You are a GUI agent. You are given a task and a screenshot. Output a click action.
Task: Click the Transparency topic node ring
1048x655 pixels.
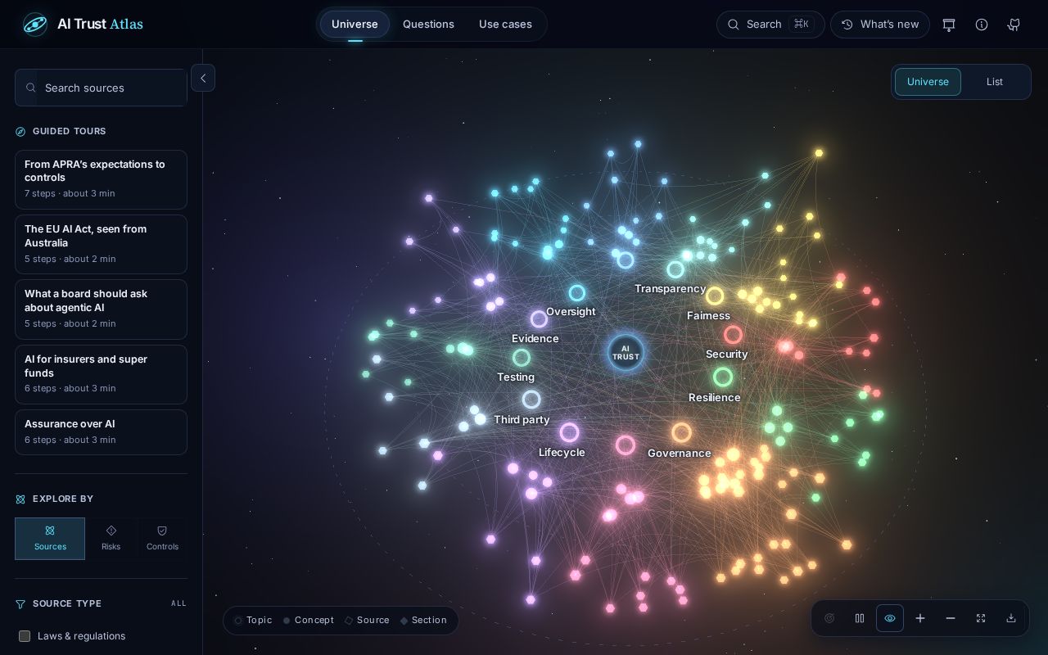click(x=675, y=269)
